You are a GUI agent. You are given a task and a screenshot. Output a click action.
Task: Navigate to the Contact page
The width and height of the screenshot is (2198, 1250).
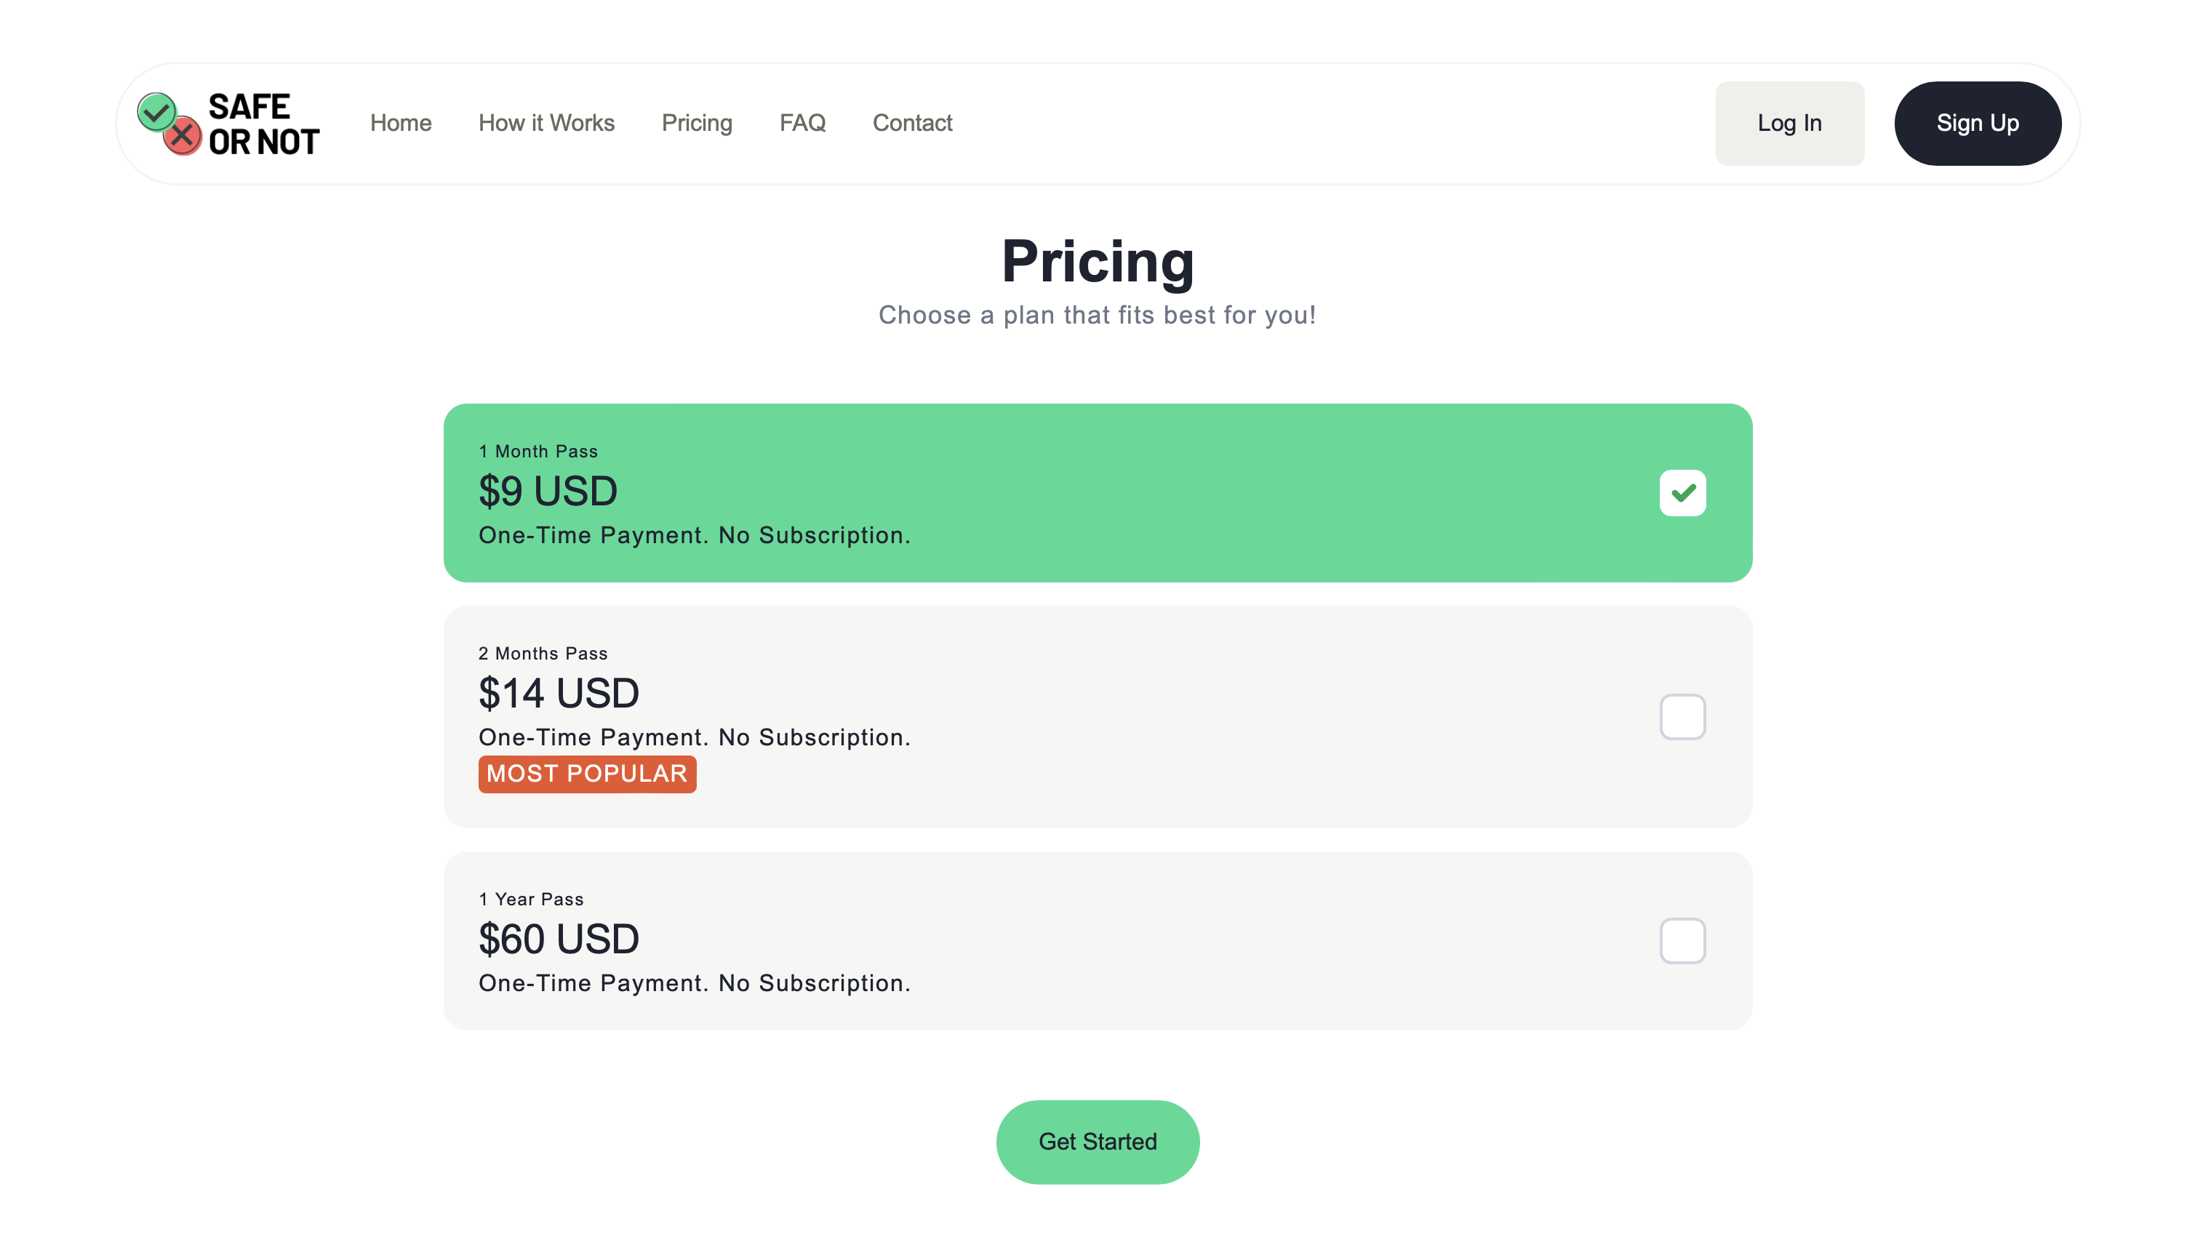click(x=912, y=123)
